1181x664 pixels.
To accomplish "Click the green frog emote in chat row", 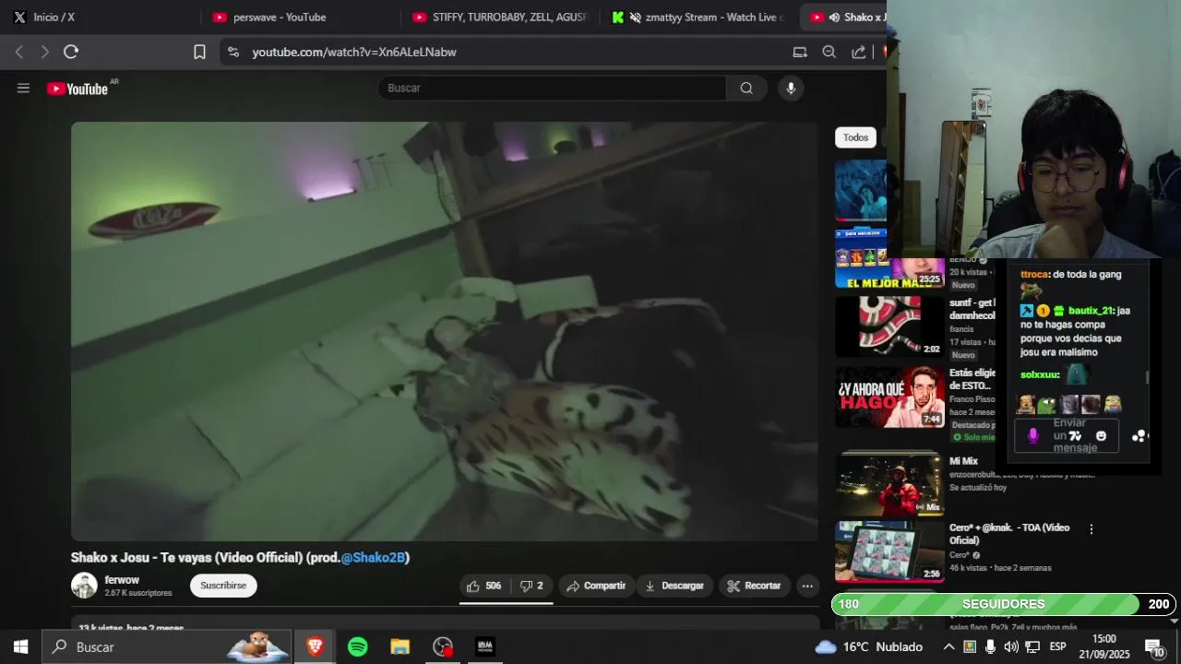I will tap(1046, 404).
